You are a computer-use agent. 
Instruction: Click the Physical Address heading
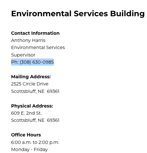(x=32, y=106)
